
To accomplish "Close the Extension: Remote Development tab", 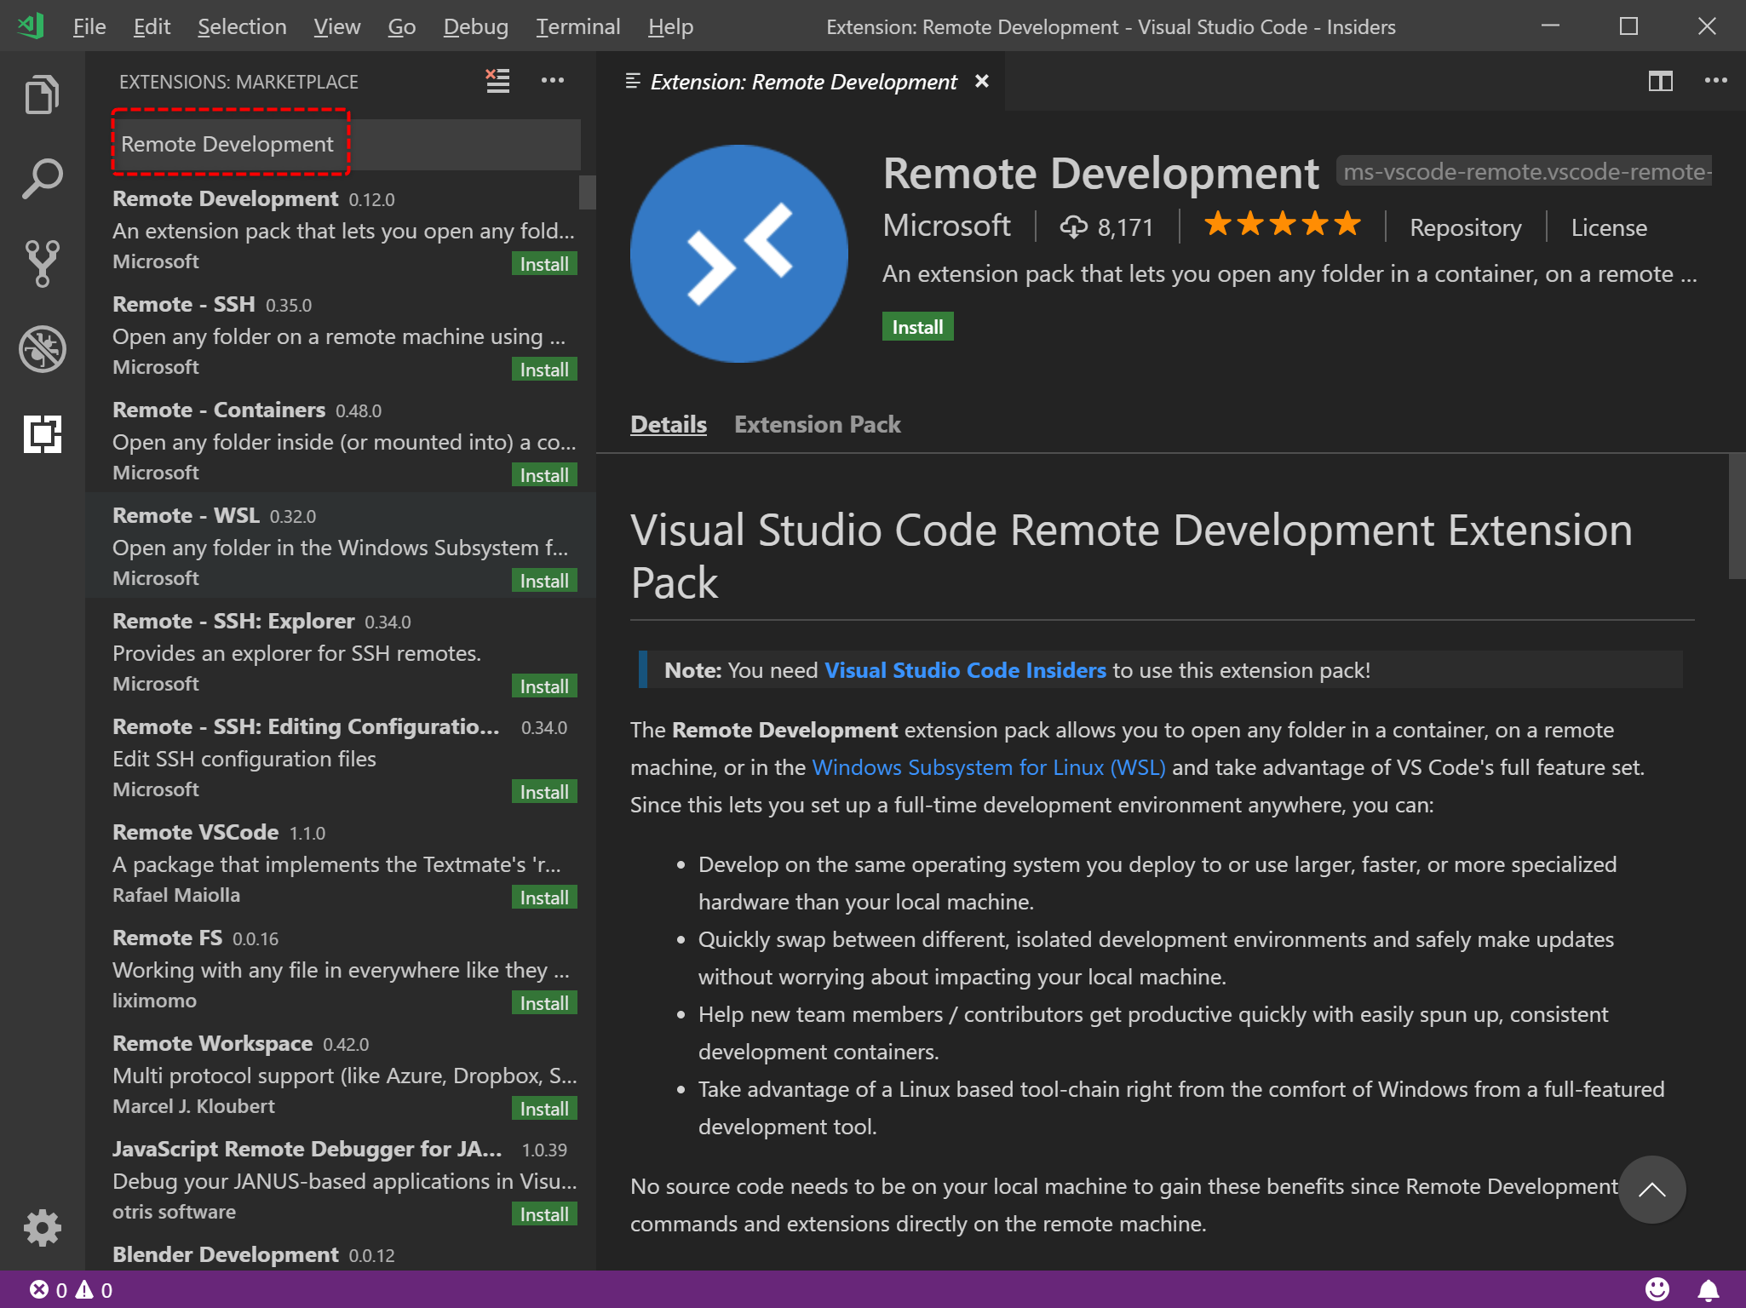I will click(x=982, y=81).
